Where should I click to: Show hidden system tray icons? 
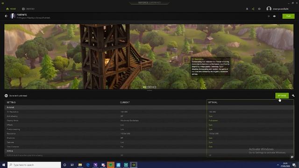click(278, 165)
